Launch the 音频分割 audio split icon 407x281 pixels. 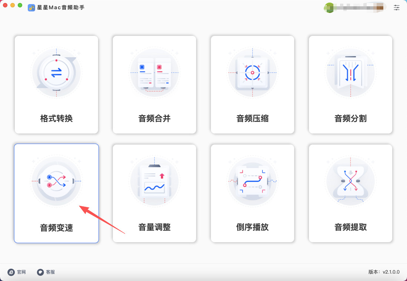coord(350,72)
